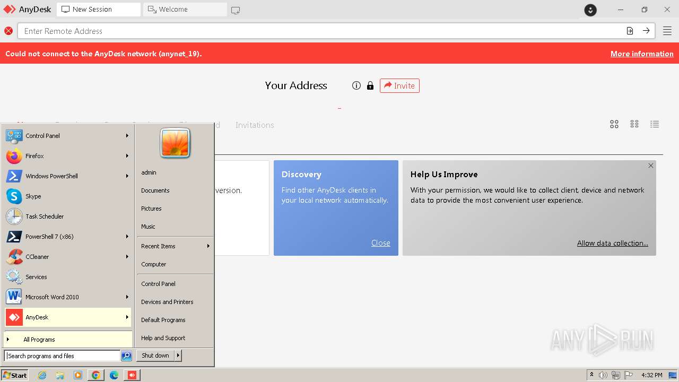Launch Skype from start menu
This screenshot has height=382, width=679.
68,196
